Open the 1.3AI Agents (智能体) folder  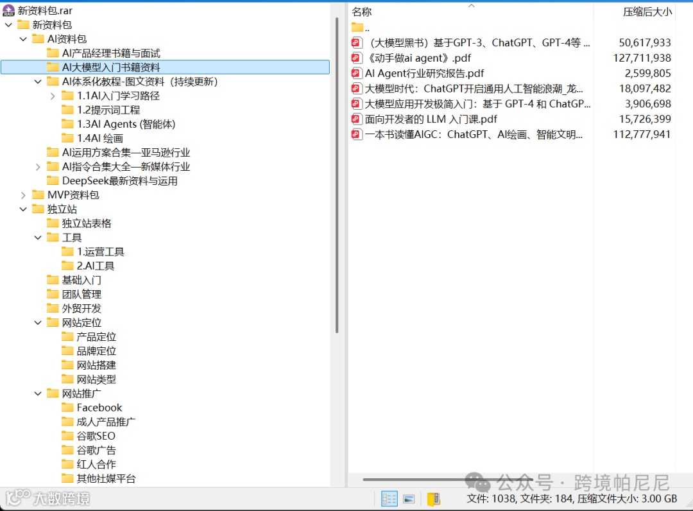click(x=126, y=124)
